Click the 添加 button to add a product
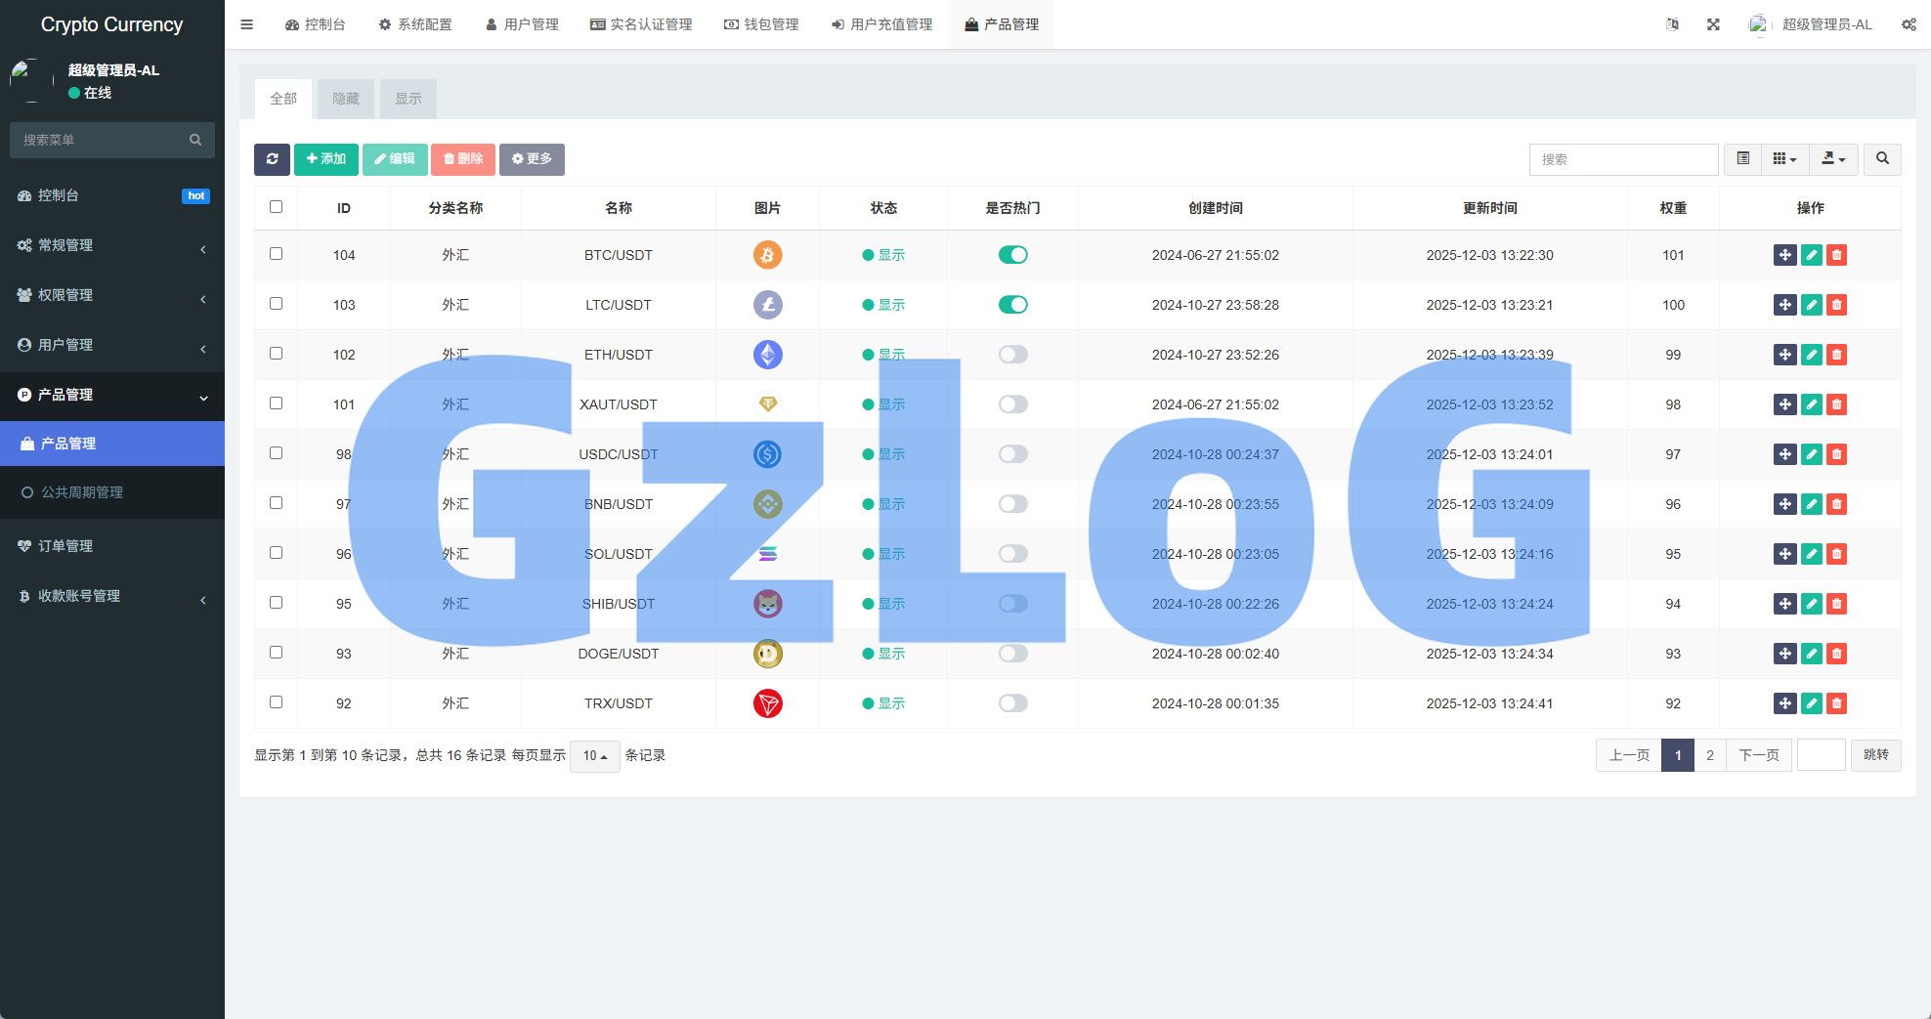The image size is (1931, 1019). (326, 159)
